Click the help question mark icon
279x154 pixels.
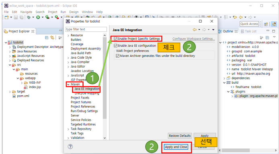pyautogui.click(x=70, y=146)
